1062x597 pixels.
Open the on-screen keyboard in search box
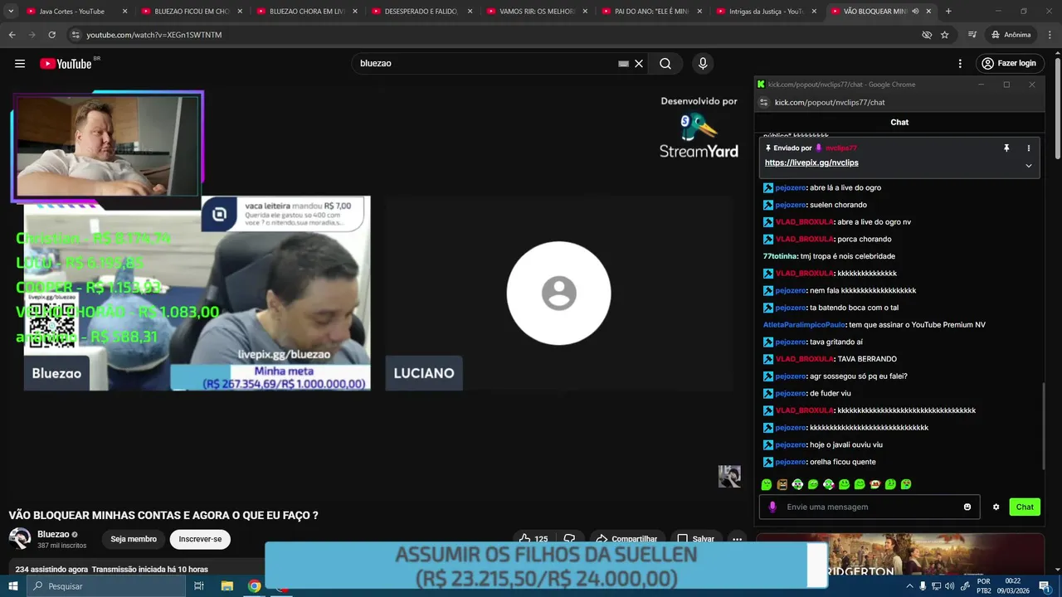point(623,64)
